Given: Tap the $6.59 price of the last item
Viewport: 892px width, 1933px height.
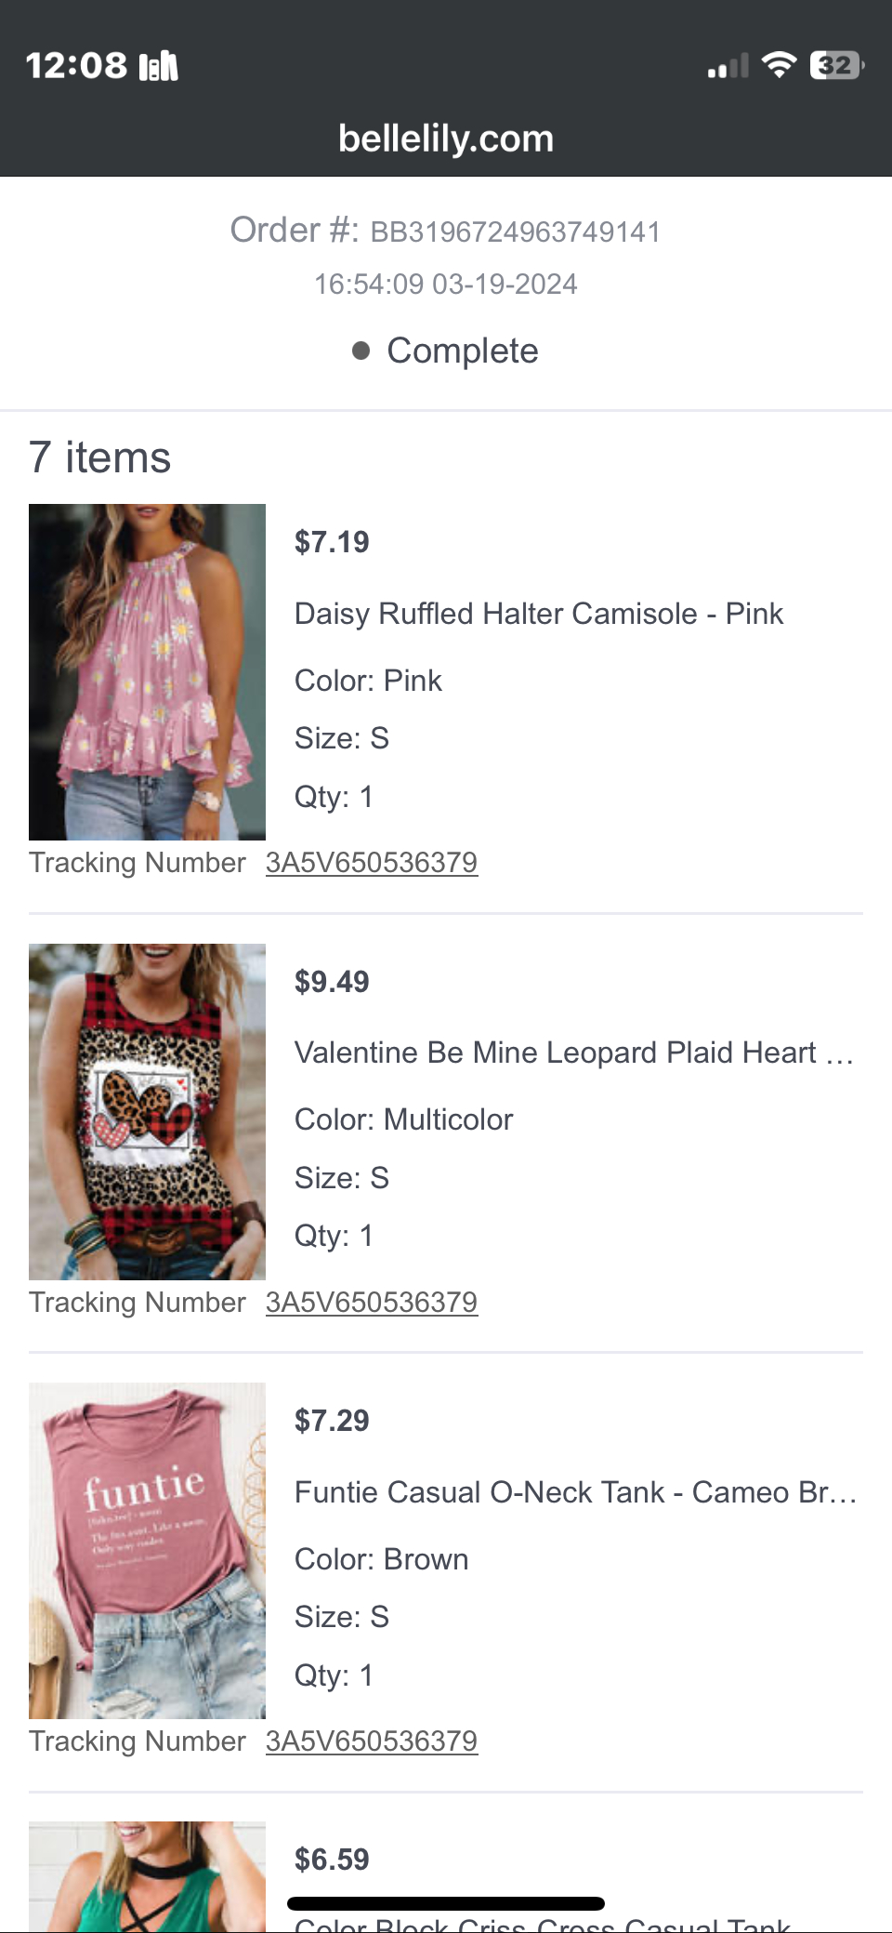Looking at the screenshot, I should [332, 1860].
